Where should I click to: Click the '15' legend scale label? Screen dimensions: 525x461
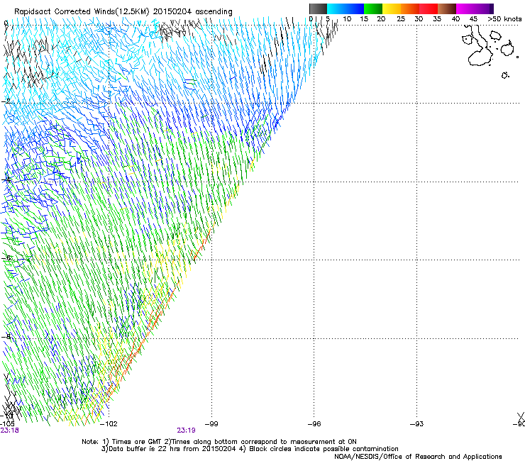pyautogui.click(x=364, y=19)
